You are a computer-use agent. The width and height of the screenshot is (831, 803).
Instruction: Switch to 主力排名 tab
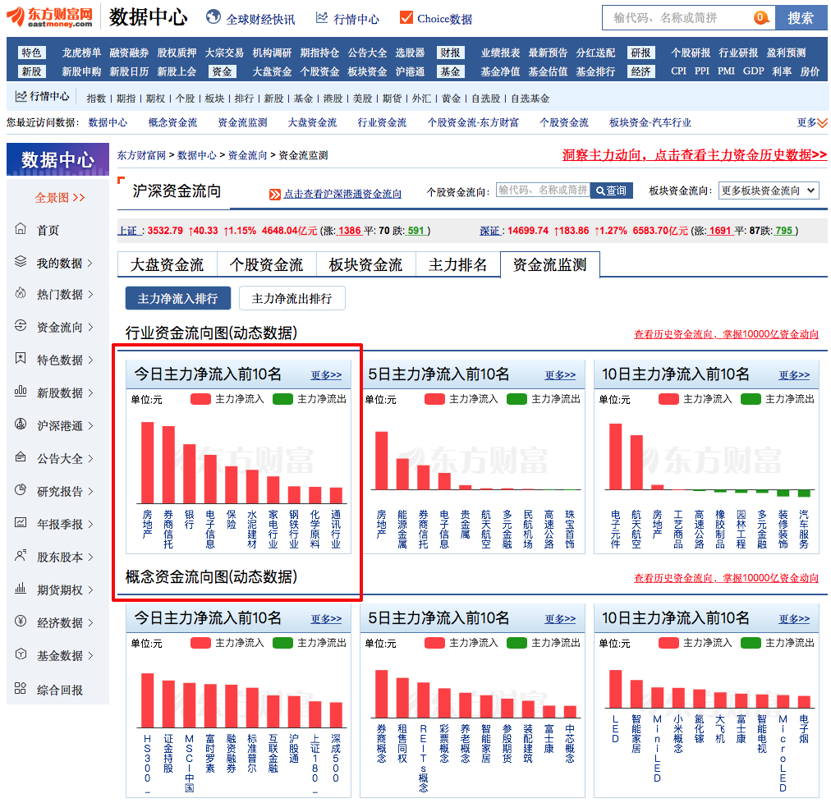tap(458, 264)
